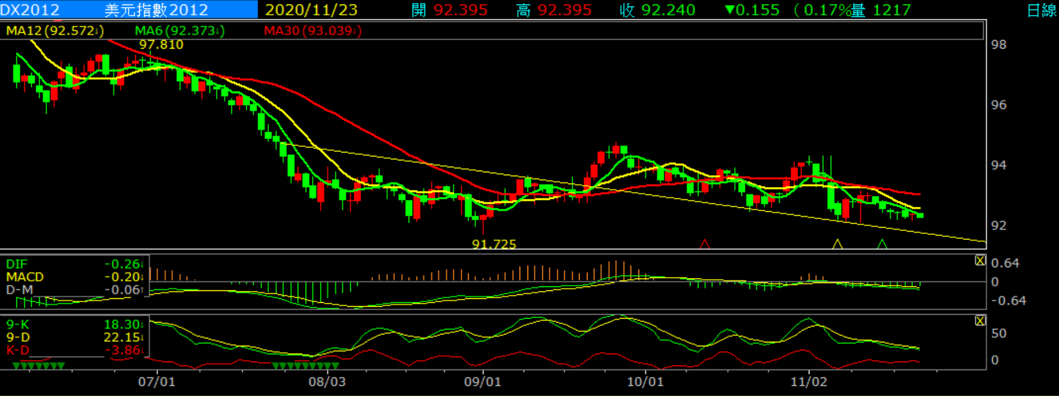Select the 9-K indicator label
Viewport: 1059px width, 396px height.
18,324
